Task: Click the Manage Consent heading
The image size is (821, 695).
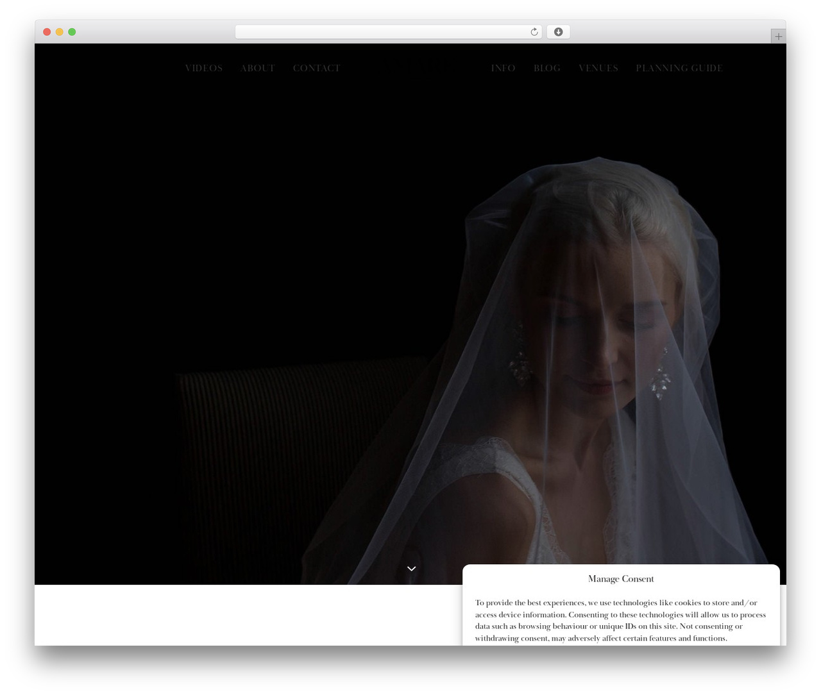Action: tap(621, 579)
